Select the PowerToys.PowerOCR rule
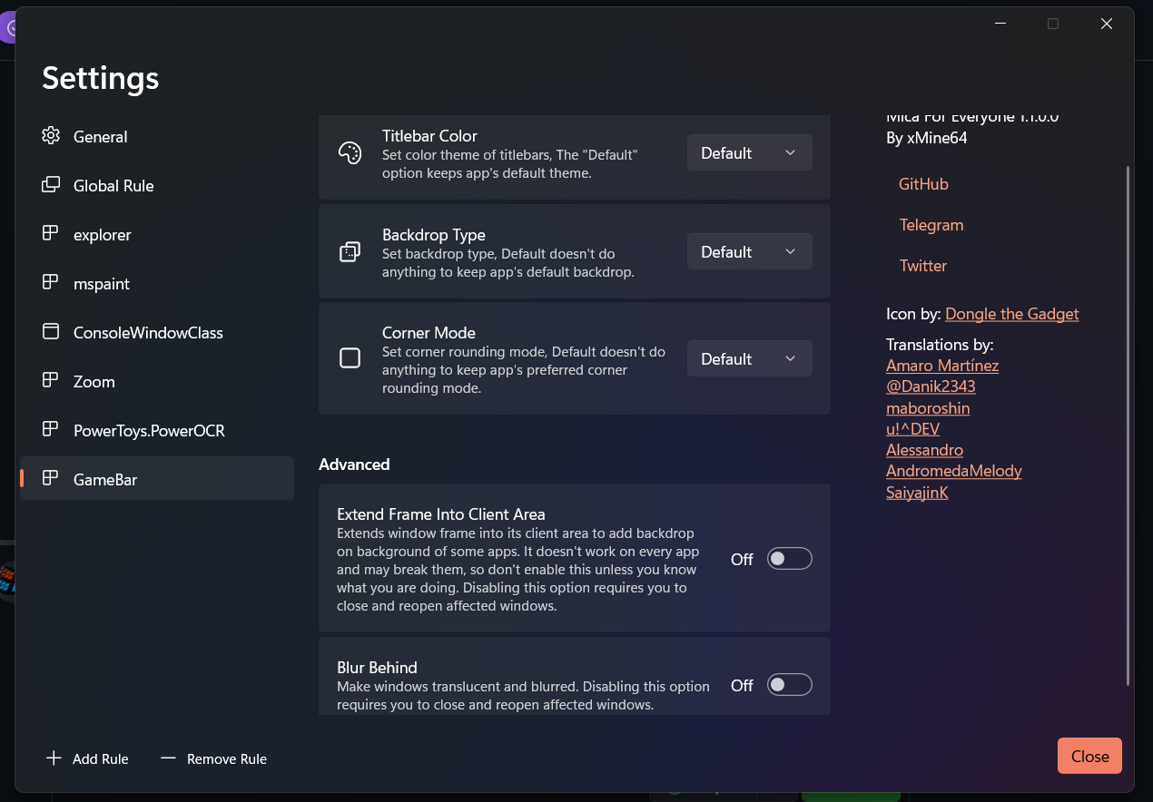 pos(157,430)
